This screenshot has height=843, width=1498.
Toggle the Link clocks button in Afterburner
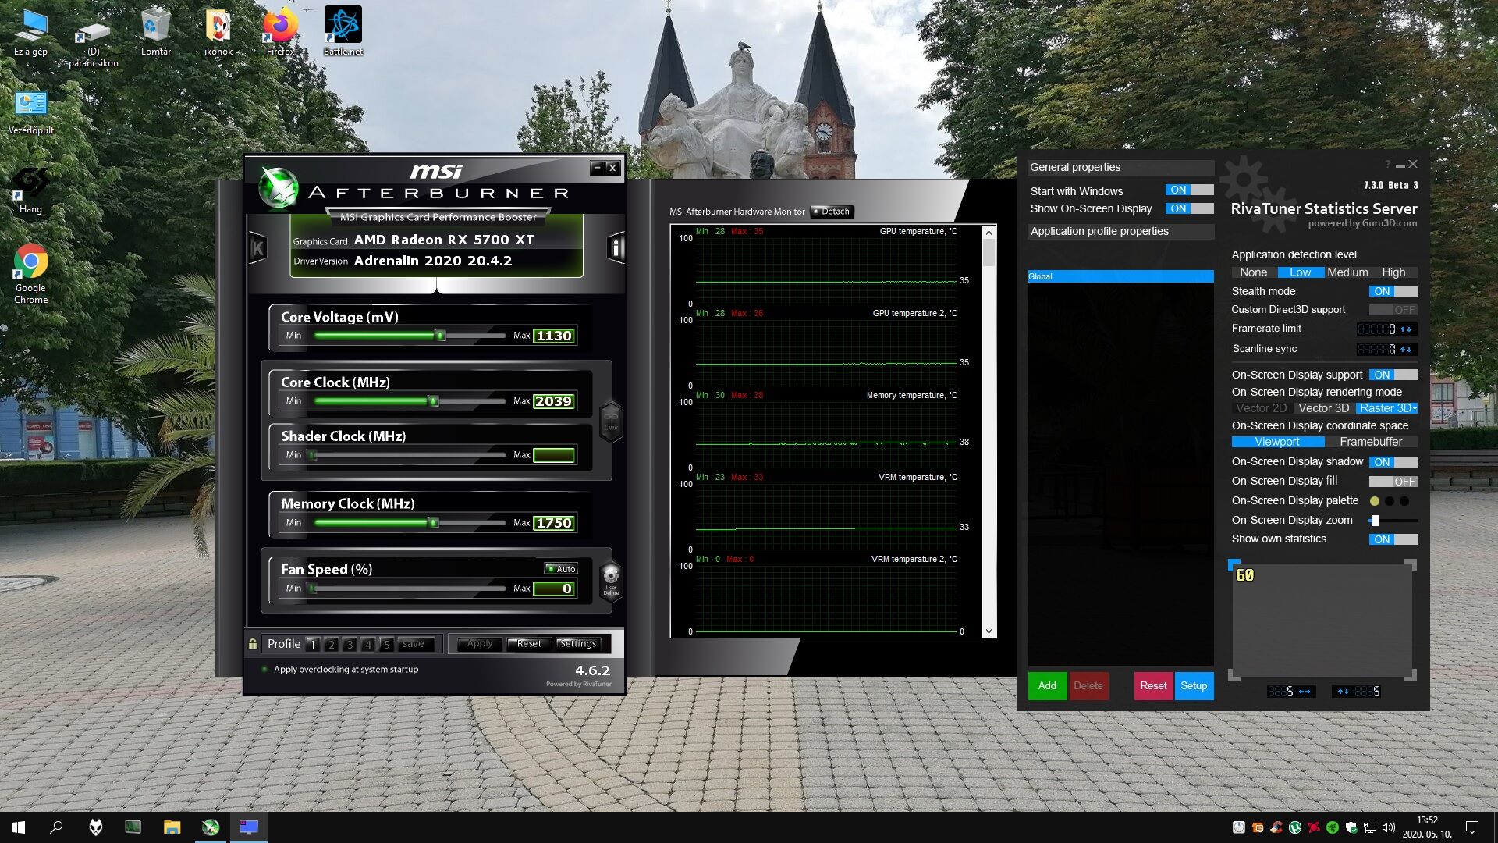pyautogui.click(x=611, y=421)
